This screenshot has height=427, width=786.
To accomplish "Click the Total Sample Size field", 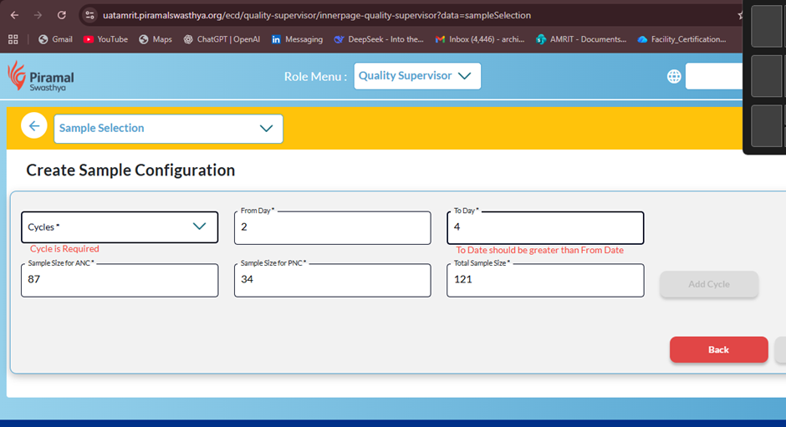I will pyautogui.click(x=545, y=281).
